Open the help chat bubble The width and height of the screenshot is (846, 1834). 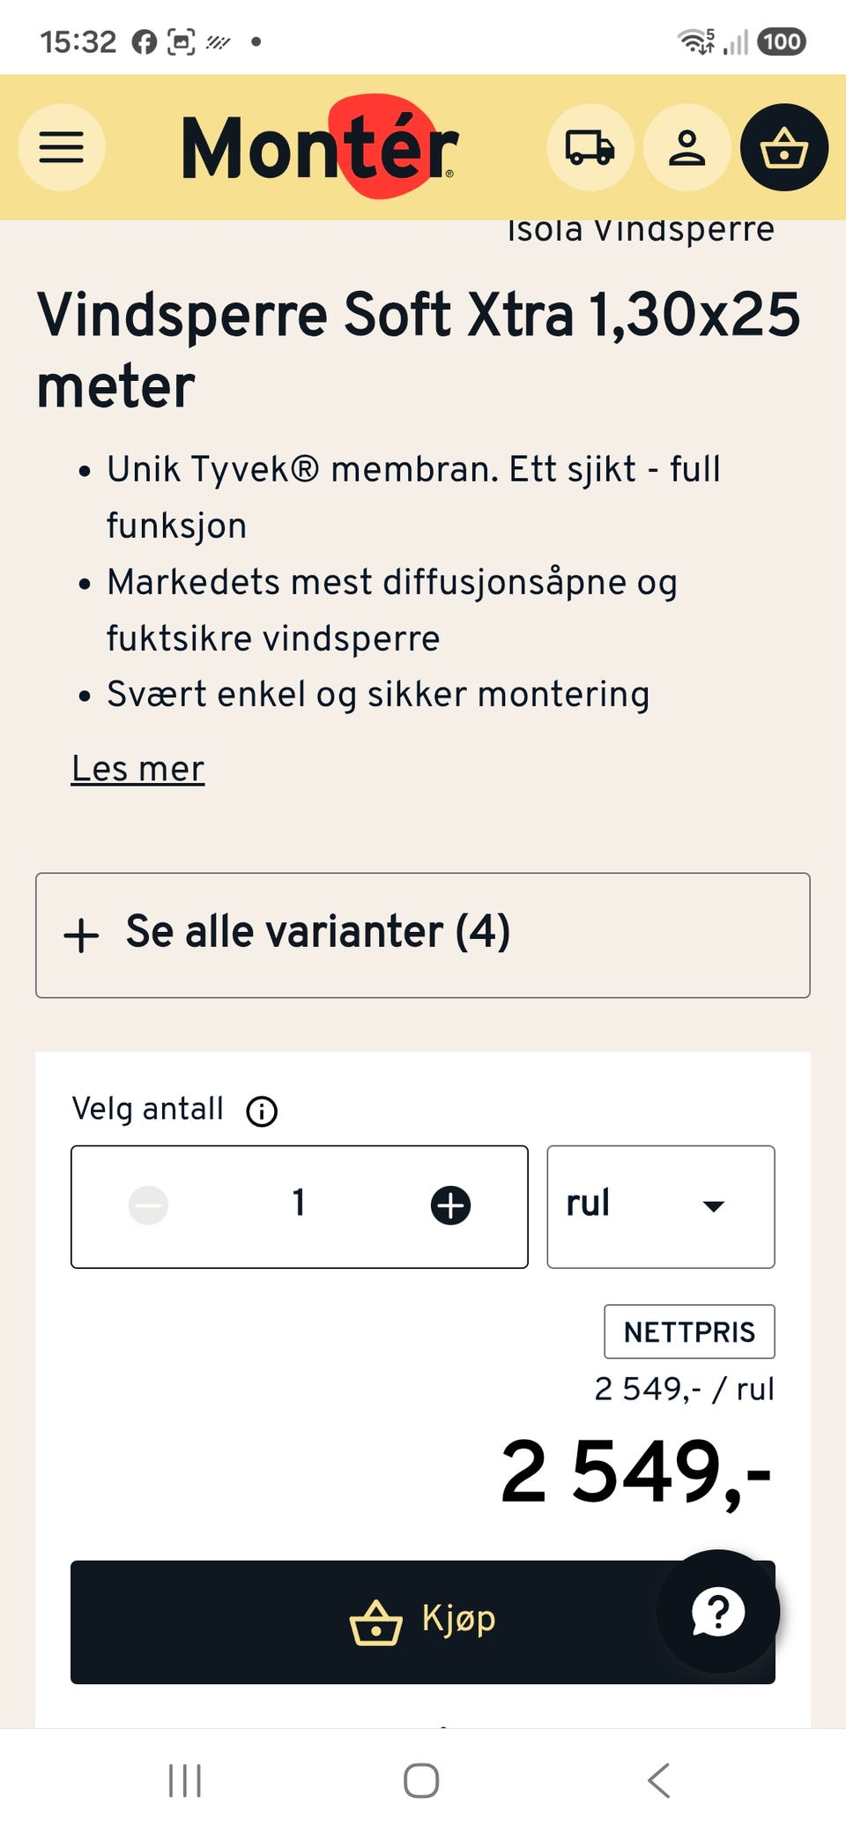pyautogui.click(x=718, y=1612)
